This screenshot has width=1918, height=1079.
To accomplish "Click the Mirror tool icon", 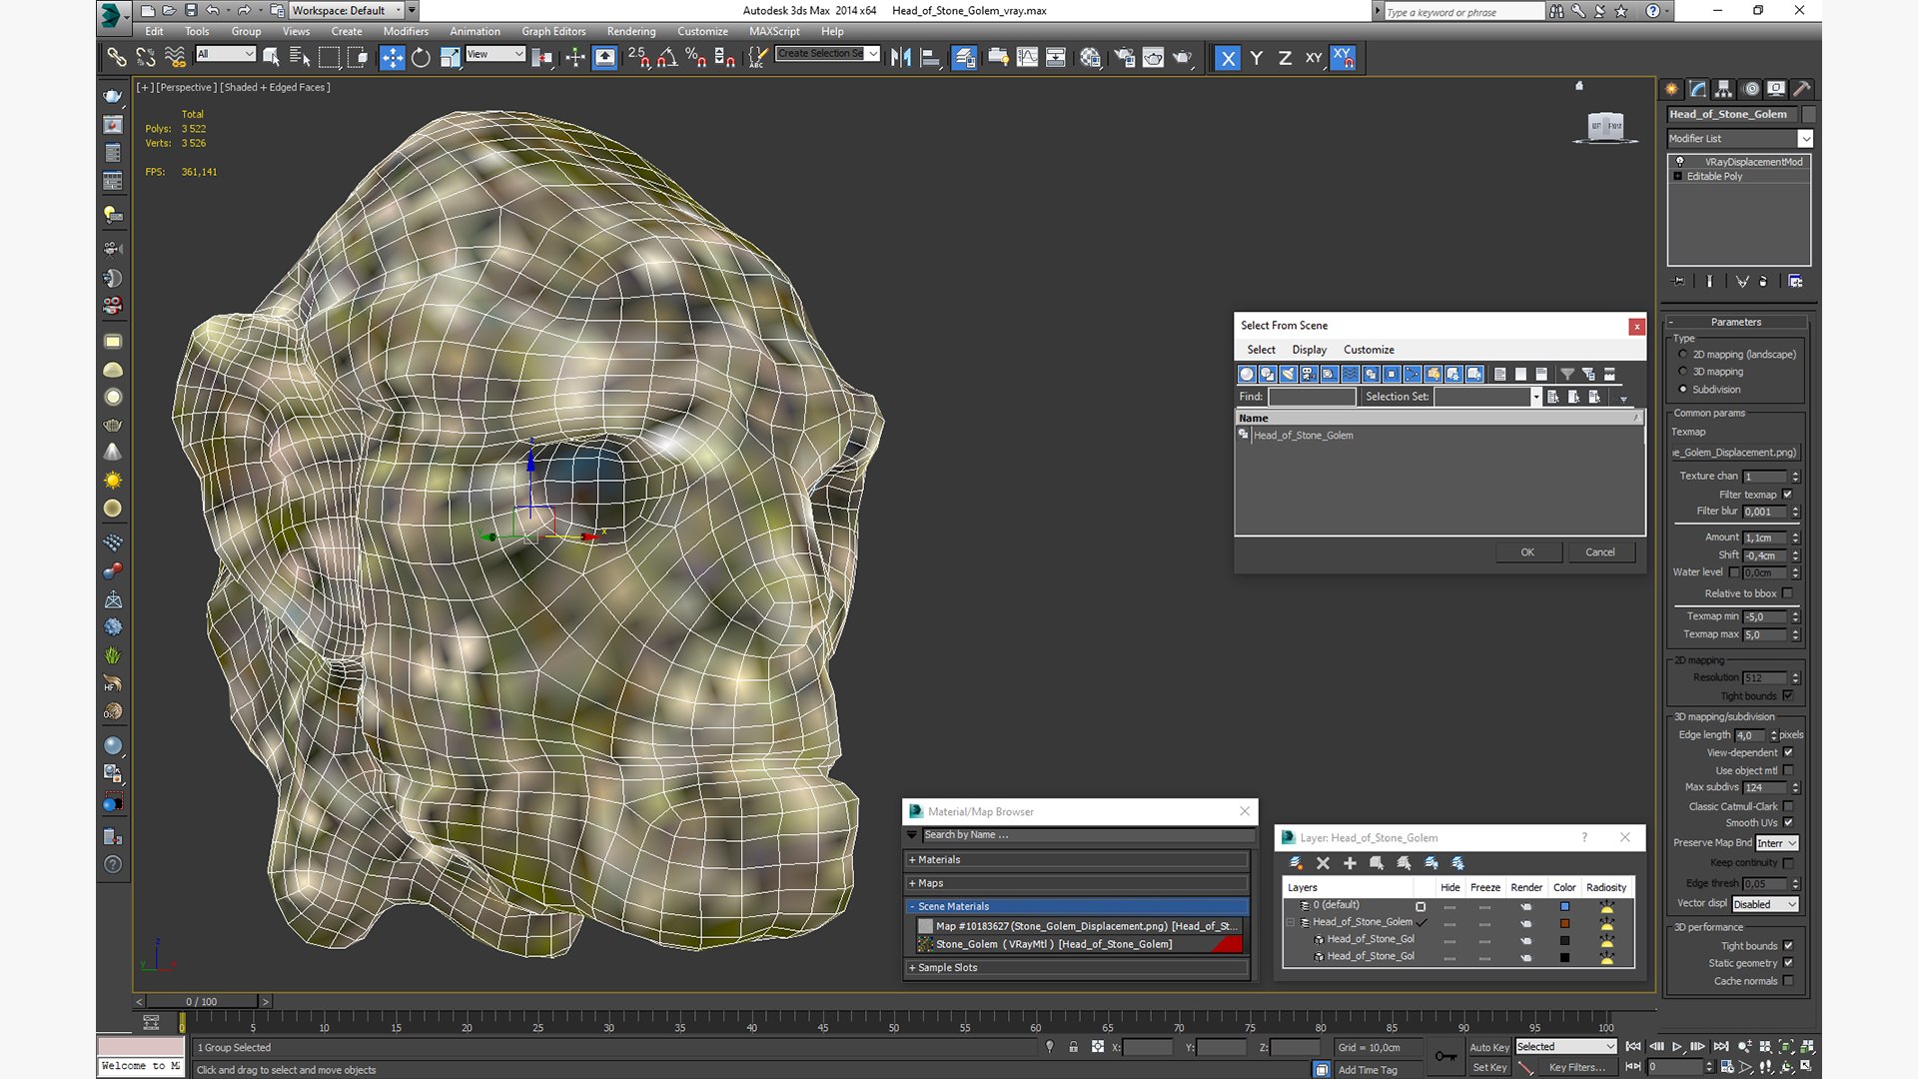I will point(901,58).
